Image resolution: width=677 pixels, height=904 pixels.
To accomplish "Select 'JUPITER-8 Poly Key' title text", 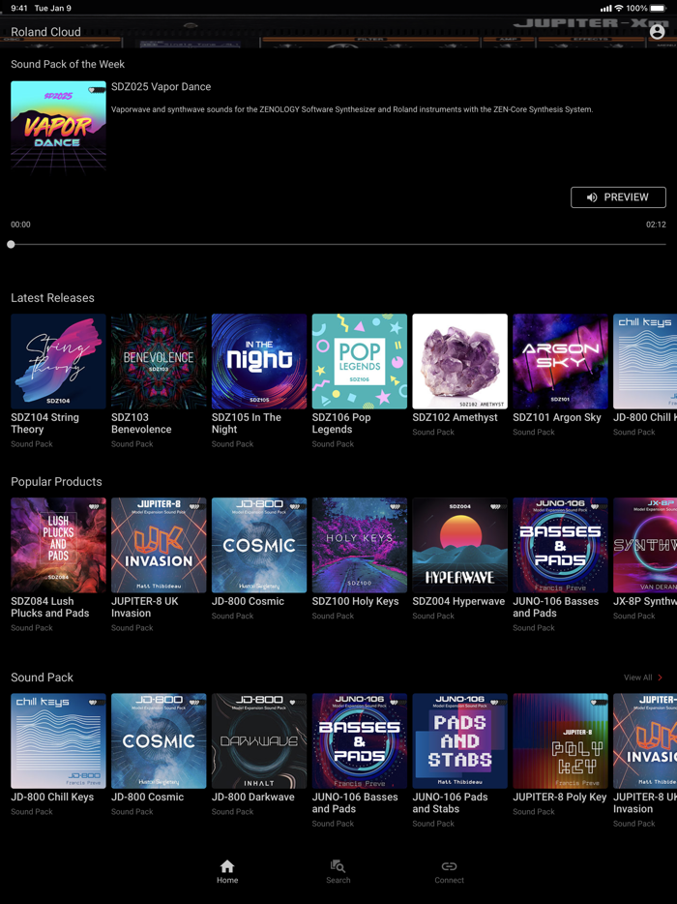I will click(x=559, y=797).
